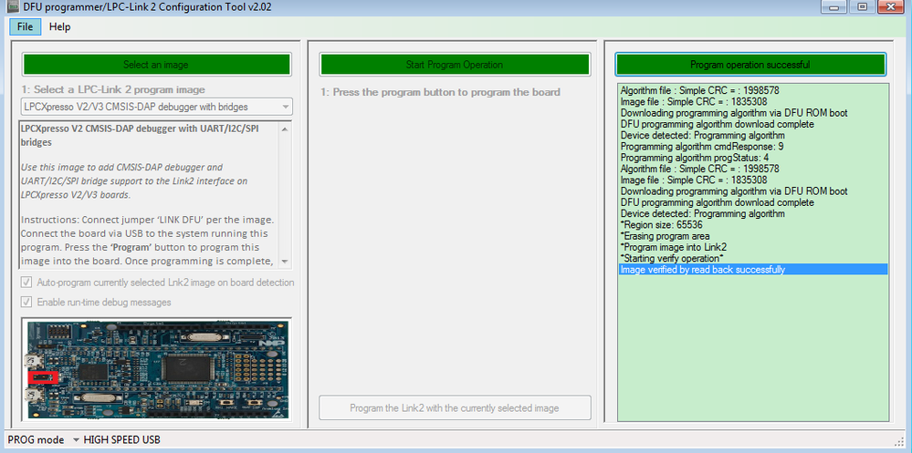The width and height of the screenshot is (912, 453).
Task: Click the PROG mode status bar text
Action: pos(36,439)
